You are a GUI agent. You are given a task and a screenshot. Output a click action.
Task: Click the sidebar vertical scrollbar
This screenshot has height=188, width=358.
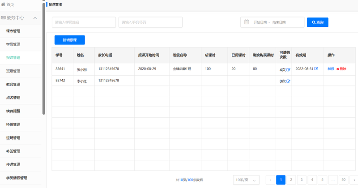[x=44, y=58]
